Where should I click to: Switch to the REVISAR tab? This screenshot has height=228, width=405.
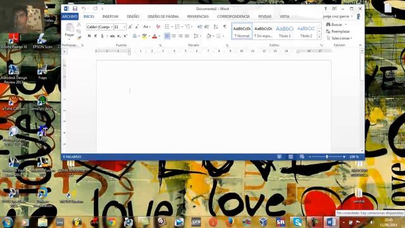coord(265,16)
